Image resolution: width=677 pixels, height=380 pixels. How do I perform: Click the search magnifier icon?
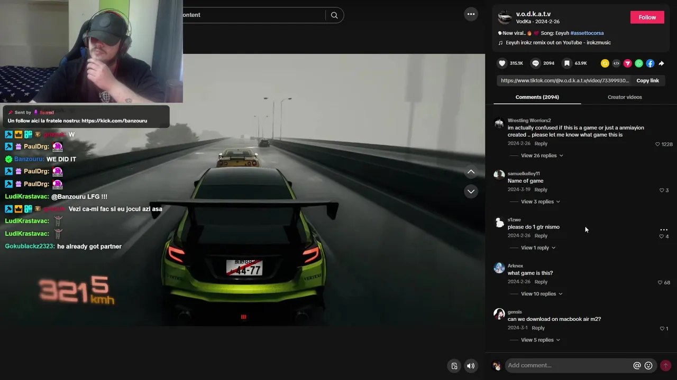pyautogui.click(x=334, y=15)
